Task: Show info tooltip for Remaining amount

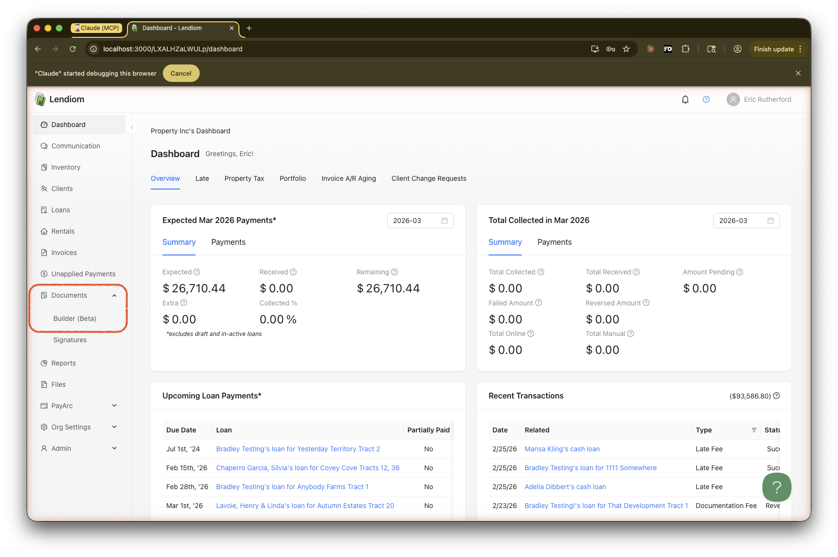Action: tap(395, 272)
